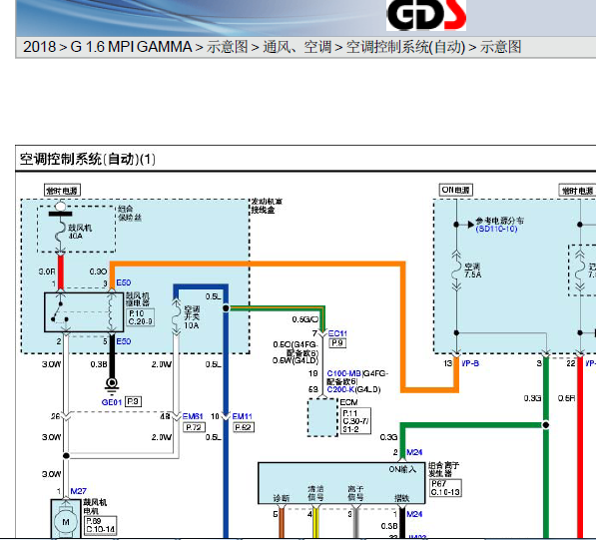Image resolution: width=596 pixels, height=540 pixels.
Task: Go to 通风、空调 breadcrumb section
Action: coord(298,47)
